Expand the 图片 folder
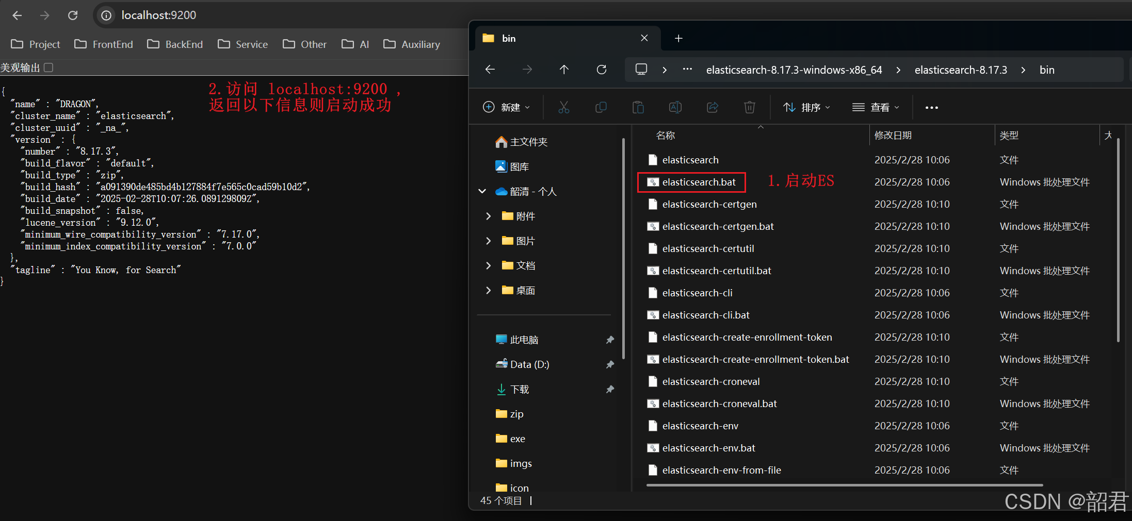 488,241
